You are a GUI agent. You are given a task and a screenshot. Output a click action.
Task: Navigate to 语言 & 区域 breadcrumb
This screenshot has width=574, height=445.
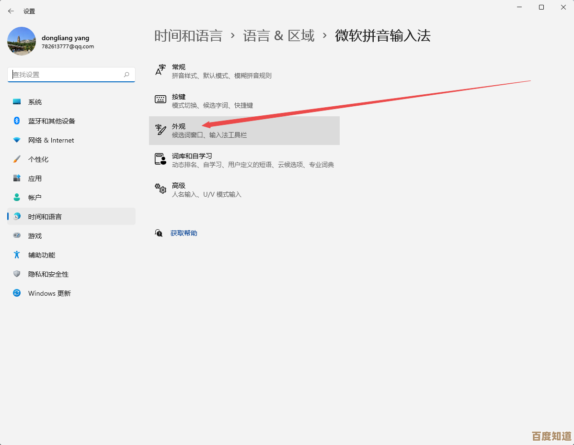tap(278, 36)
